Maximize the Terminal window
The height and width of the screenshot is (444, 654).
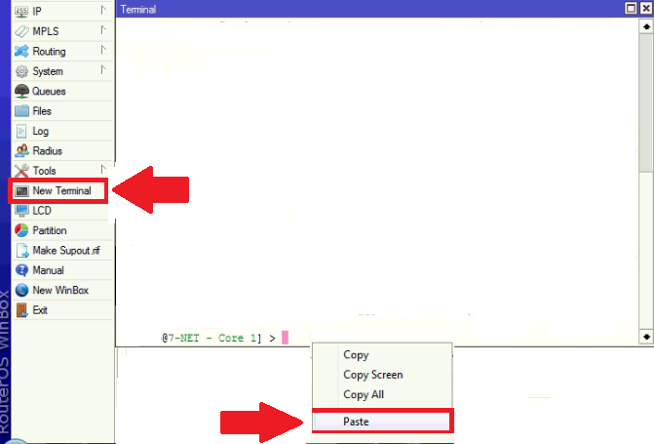(x=631, y=9)
